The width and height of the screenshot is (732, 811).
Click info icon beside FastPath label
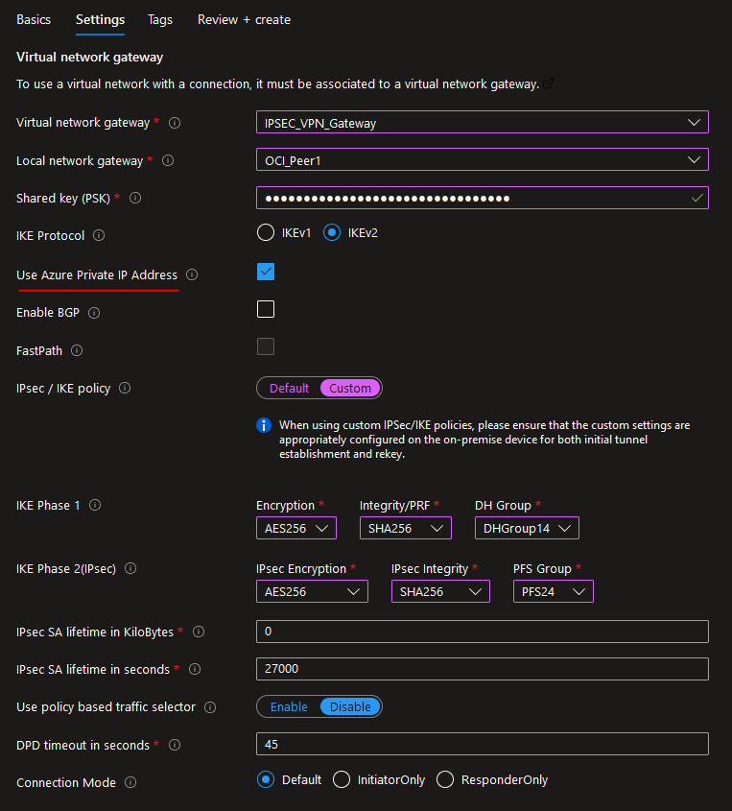pyautogui.click(x=77, y=351)
